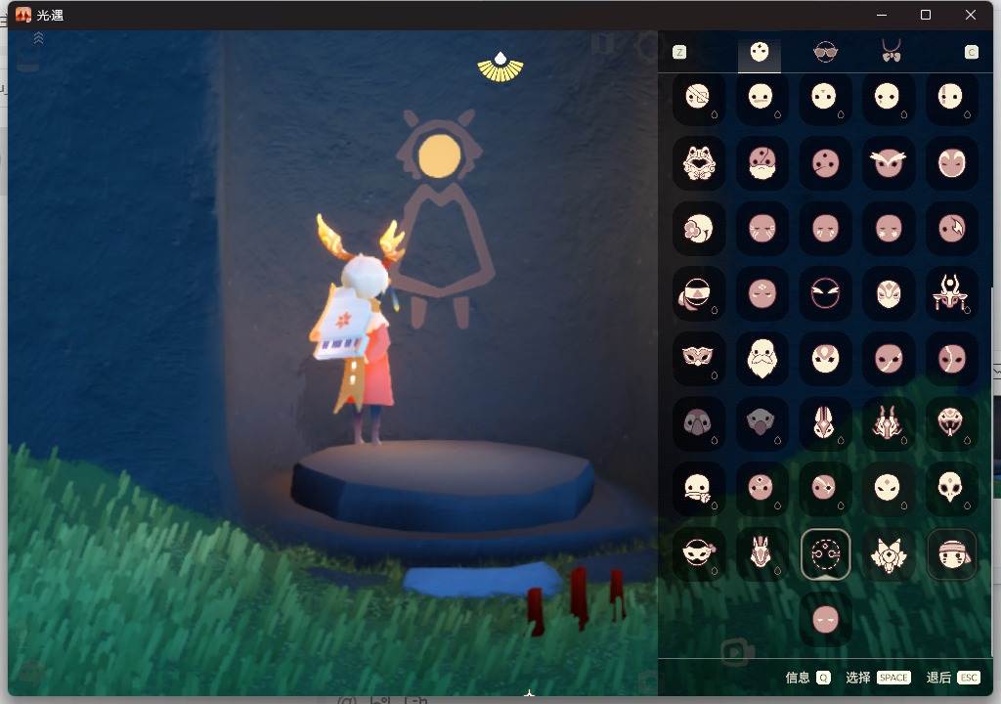Maximize the 光遇 game window
Image resolution: width=1001 pixels, height=704 pixels.
click(x=925, y=15)
